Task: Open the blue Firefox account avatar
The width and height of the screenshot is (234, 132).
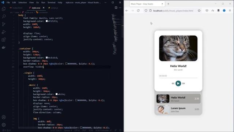Action: click(224, 11)
